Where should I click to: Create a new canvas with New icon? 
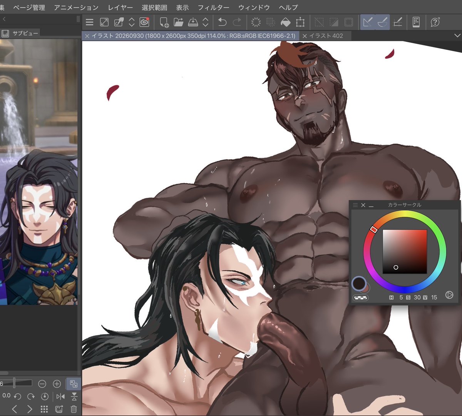[x=164, y=22]
